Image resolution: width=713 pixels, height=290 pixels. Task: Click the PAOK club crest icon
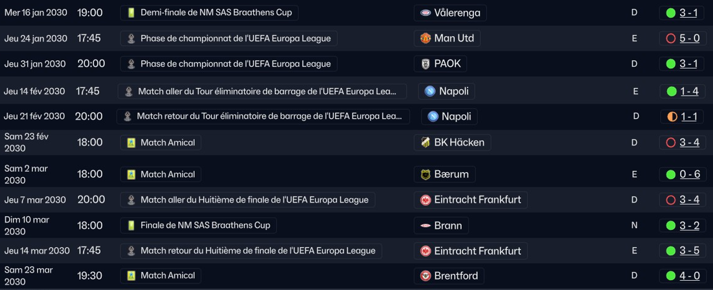[425, 64]
